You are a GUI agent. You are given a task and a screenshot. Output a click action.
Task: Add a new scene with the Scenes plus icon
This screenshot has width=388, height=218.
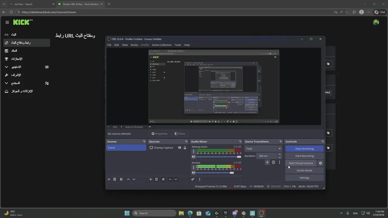(x=109, y=179)
